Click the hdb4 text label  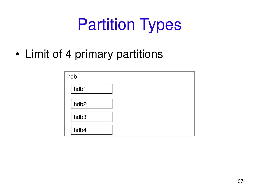[80, 130]
